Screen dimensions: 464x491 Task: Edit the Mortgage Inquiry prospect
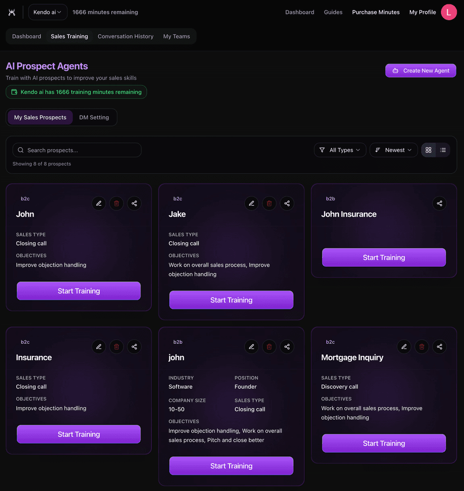click(404, 347)
